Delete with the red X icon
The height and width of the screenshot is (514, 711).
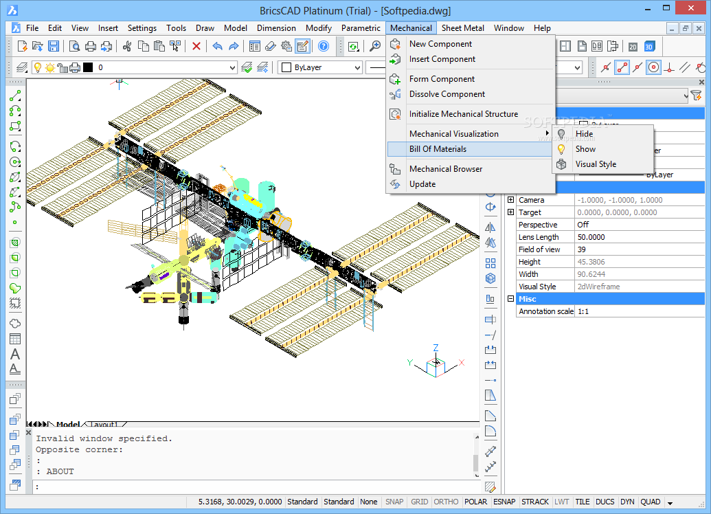[x=196, y=46]
